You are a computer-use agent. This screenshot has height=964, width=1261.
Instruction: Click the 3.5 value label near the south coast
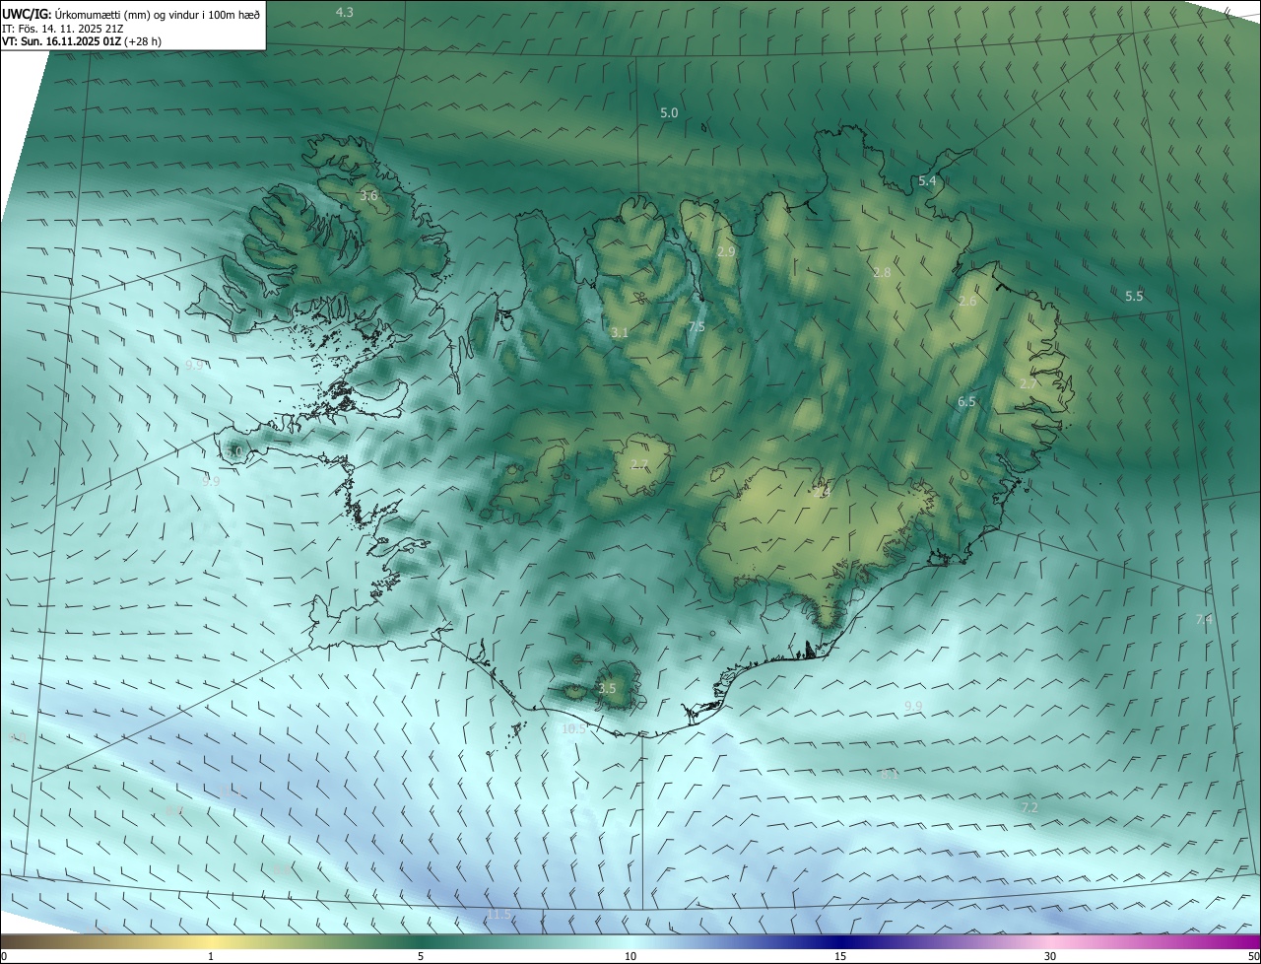coord(607,689)
